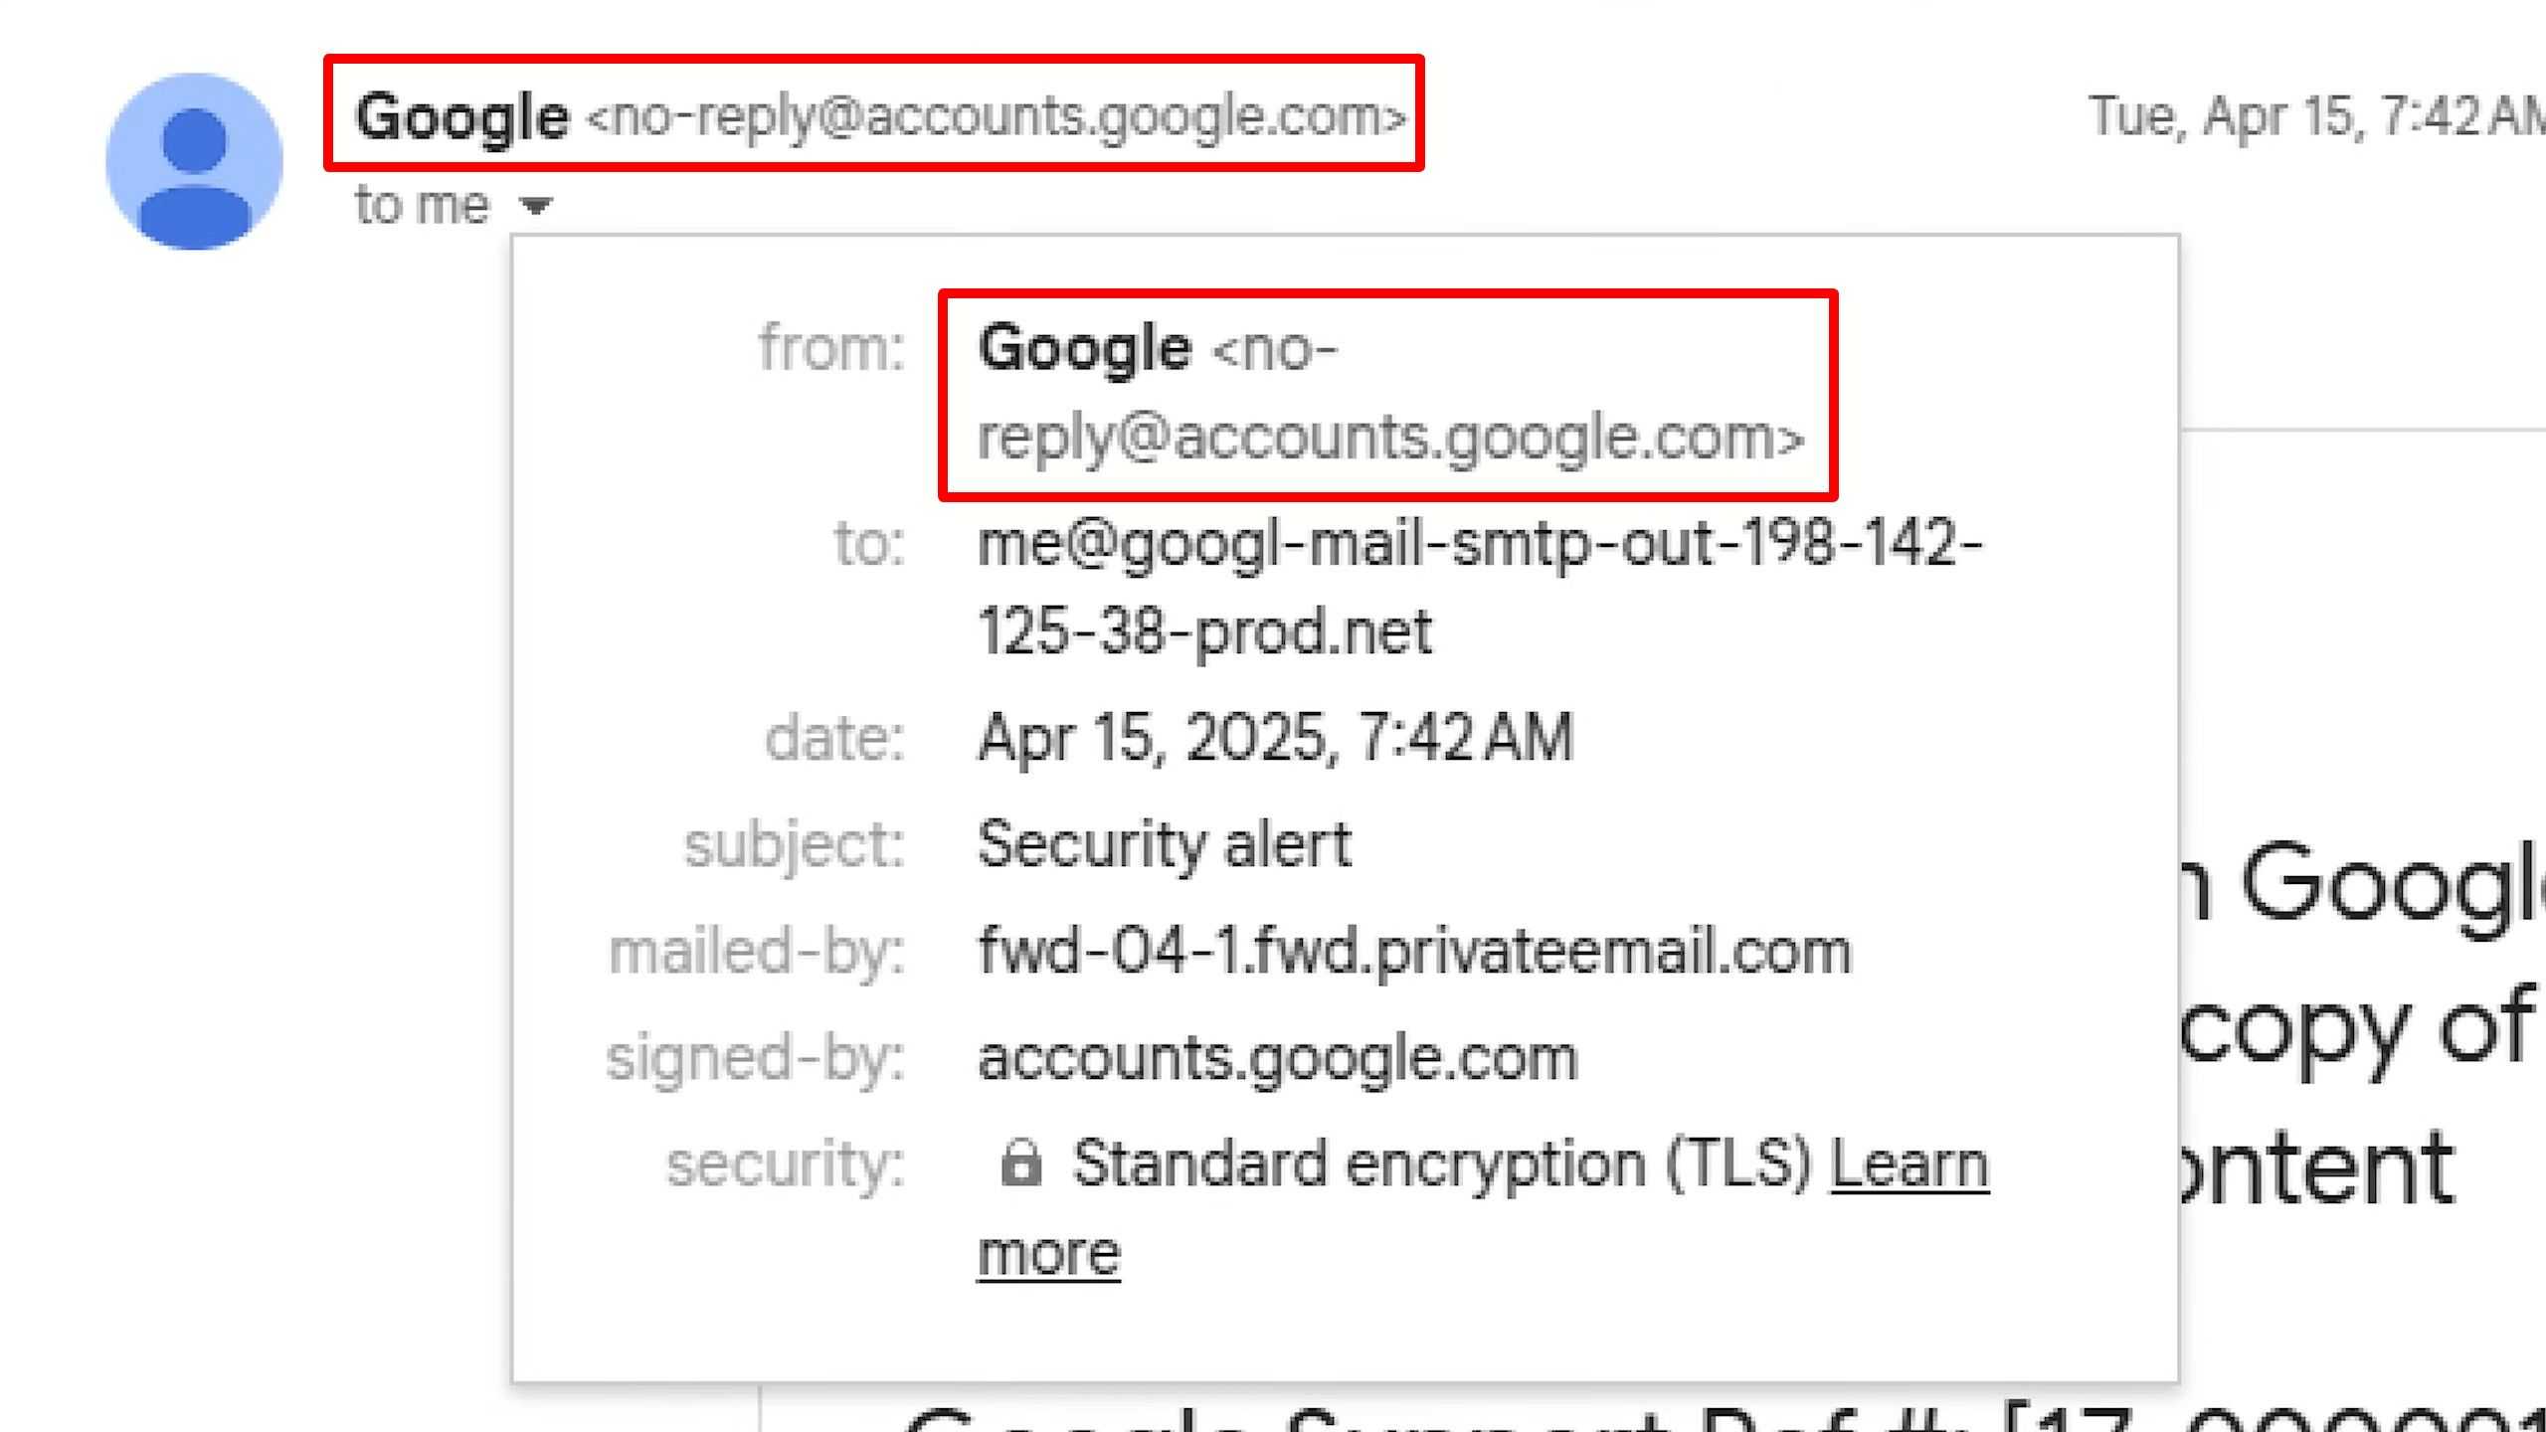Click the 'subject:' label in the popup

795,846
